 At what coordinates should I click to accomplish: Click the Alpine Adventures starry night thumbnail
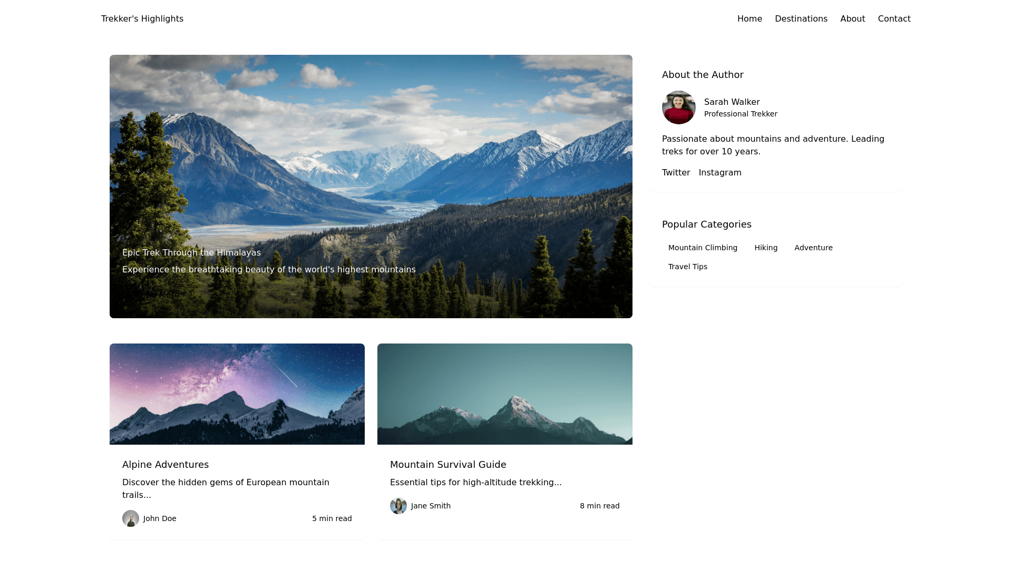pos(237,394)
